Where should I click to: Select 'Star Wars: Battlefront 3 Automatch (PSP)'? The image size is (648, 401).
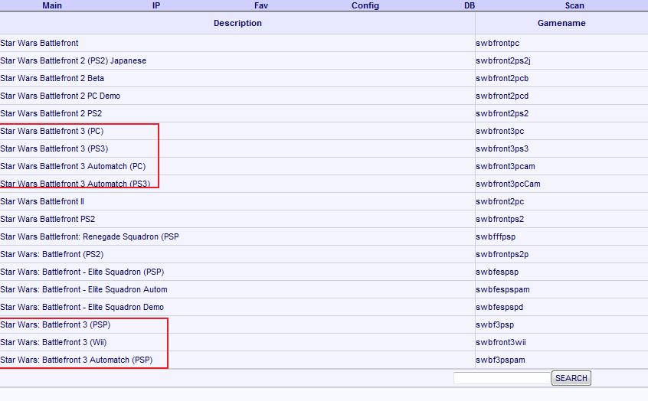77,360
